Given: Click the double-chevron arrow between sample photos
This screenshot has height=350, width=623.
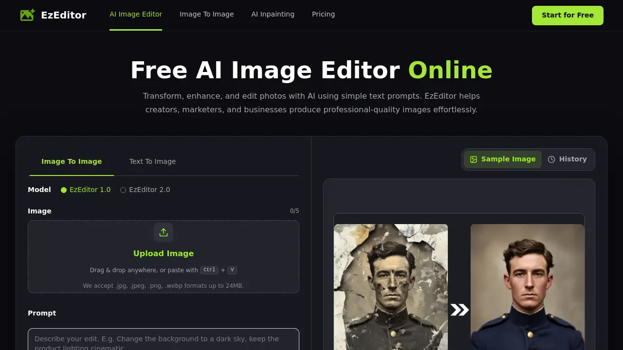Looking at the screenshot, I should [x=459, y=310].
